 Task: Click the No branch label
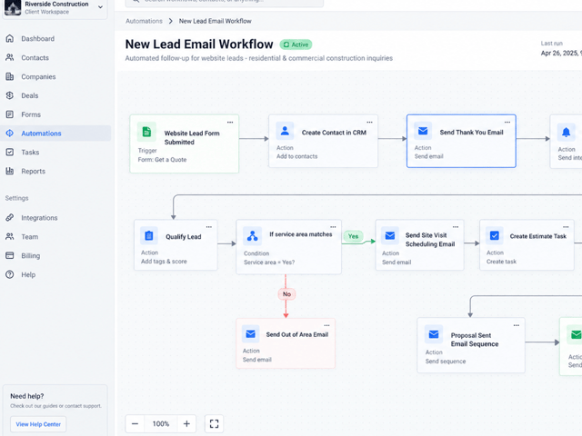click(x=286, y=294)
